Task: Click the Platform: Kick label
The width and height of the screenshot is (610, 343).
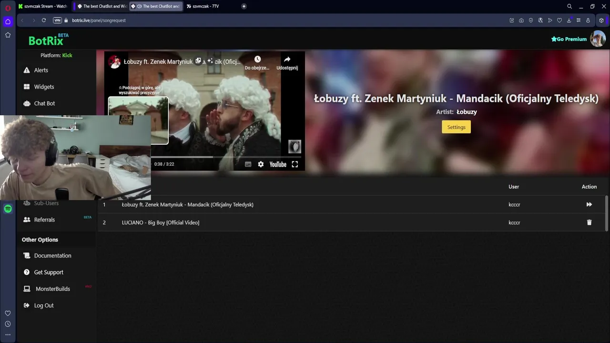Action: coord(56,55)
